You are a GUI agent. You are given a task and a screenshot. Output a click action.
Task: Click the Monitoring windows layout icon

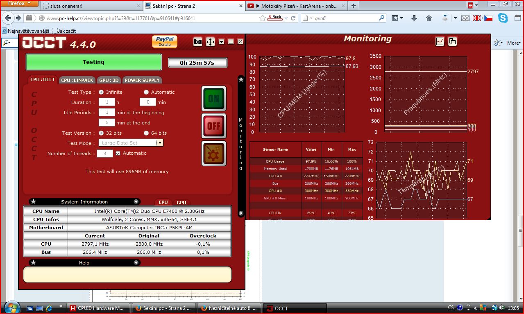coord(452,41)
